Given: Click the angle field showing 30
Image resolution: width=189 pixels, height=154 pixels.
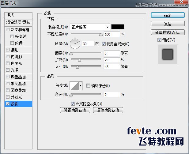Looking at the screenshot, I should tap(88, 44).
